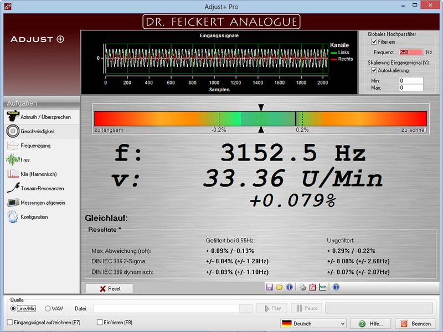Export results with the red PDF icon
The height and width of the screenshot is (332, 443).
(x=312, y=287)
